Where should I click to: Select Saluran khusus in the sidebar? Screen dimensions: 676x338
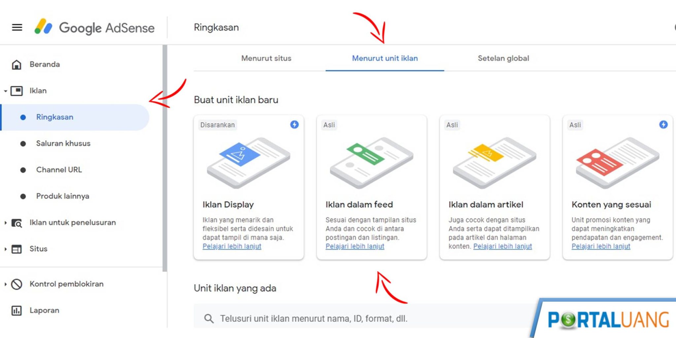pyautogui.click(x=63, y=143)
